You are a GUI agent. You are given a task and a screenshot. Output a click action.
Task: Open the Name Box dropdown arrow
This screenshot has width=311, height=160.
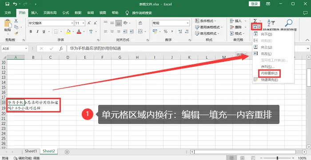(x=26, y=48)
